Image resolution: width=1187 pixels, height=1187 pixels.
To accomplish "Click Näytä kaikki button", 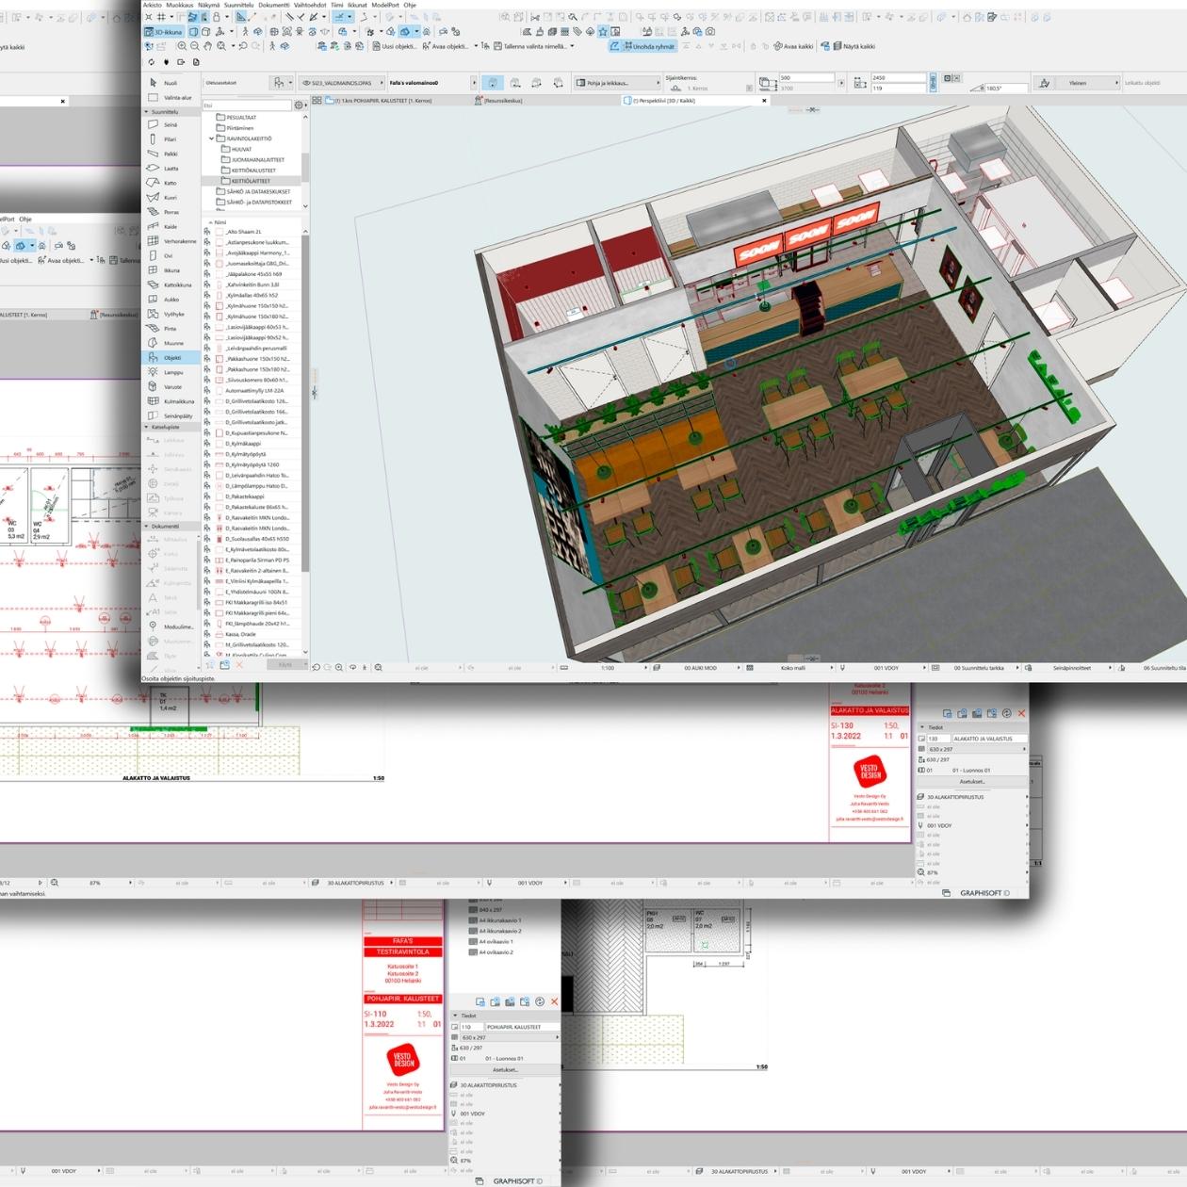I will [854, 46].
